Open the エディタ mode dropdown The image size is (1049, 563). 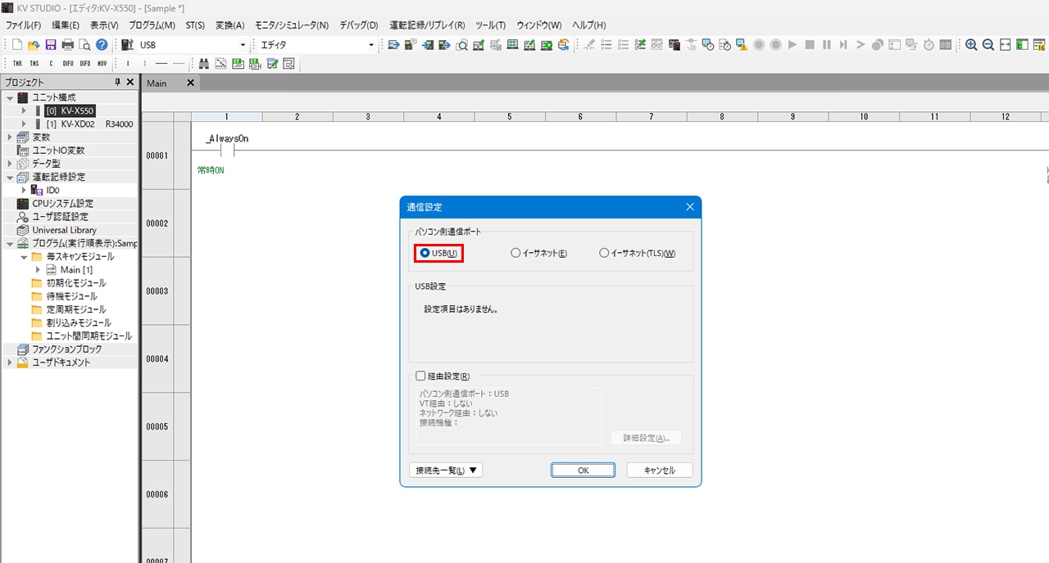click(371, 45)
